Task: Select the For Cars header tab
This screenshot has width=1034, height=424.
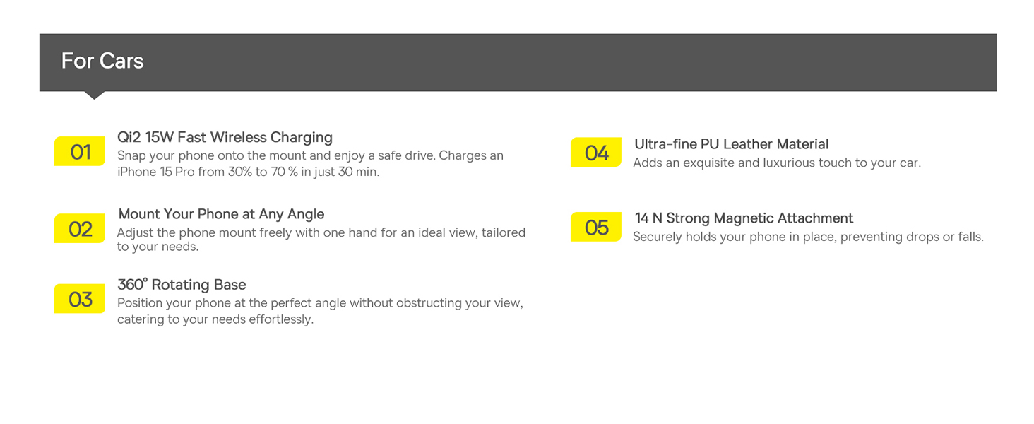Action: (x=102, y=61)
